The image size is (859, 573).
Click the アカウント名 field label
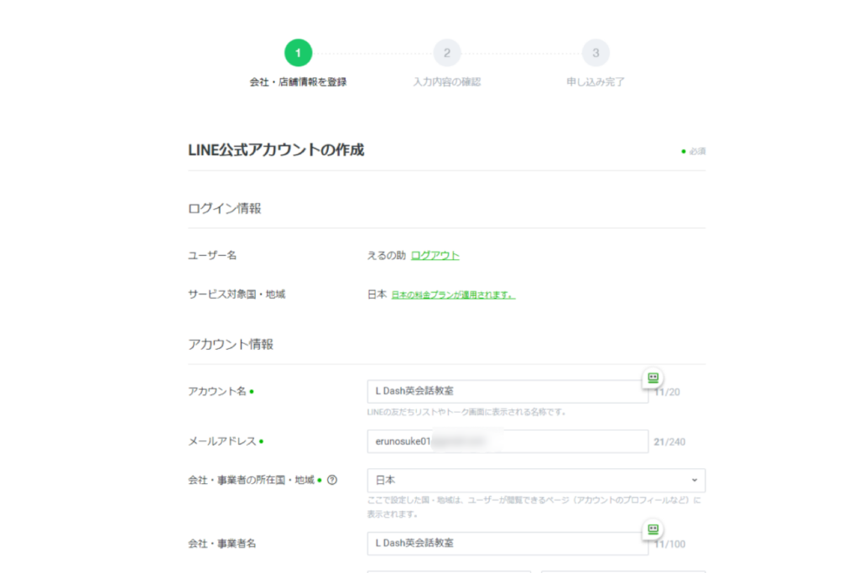coord(217,391)
